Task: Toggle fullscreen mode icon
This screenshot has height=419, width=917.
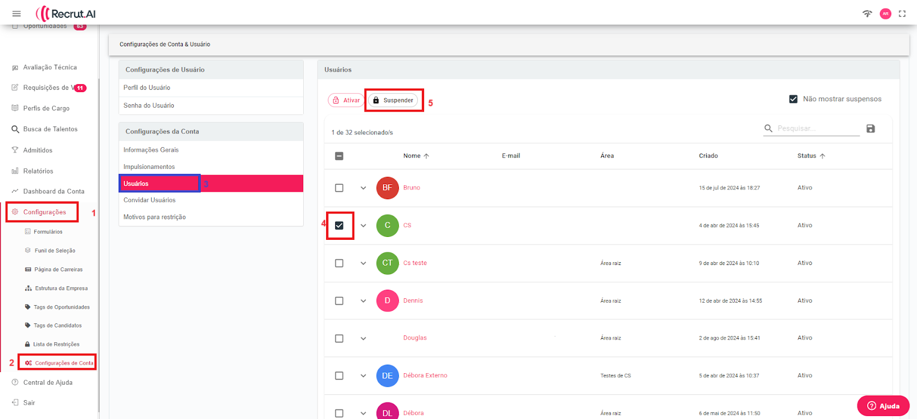Action: pos(902,14)
